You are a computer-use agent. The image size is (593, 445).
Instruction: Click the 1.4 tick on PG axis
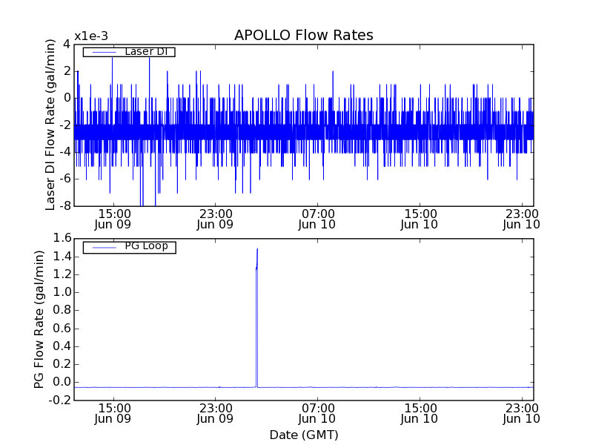(x=62, y=257)
